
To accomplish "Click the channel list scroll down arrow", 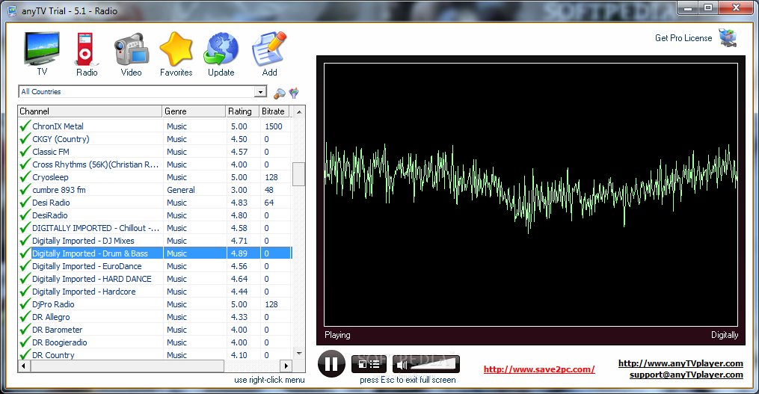I will coord(299,354).
